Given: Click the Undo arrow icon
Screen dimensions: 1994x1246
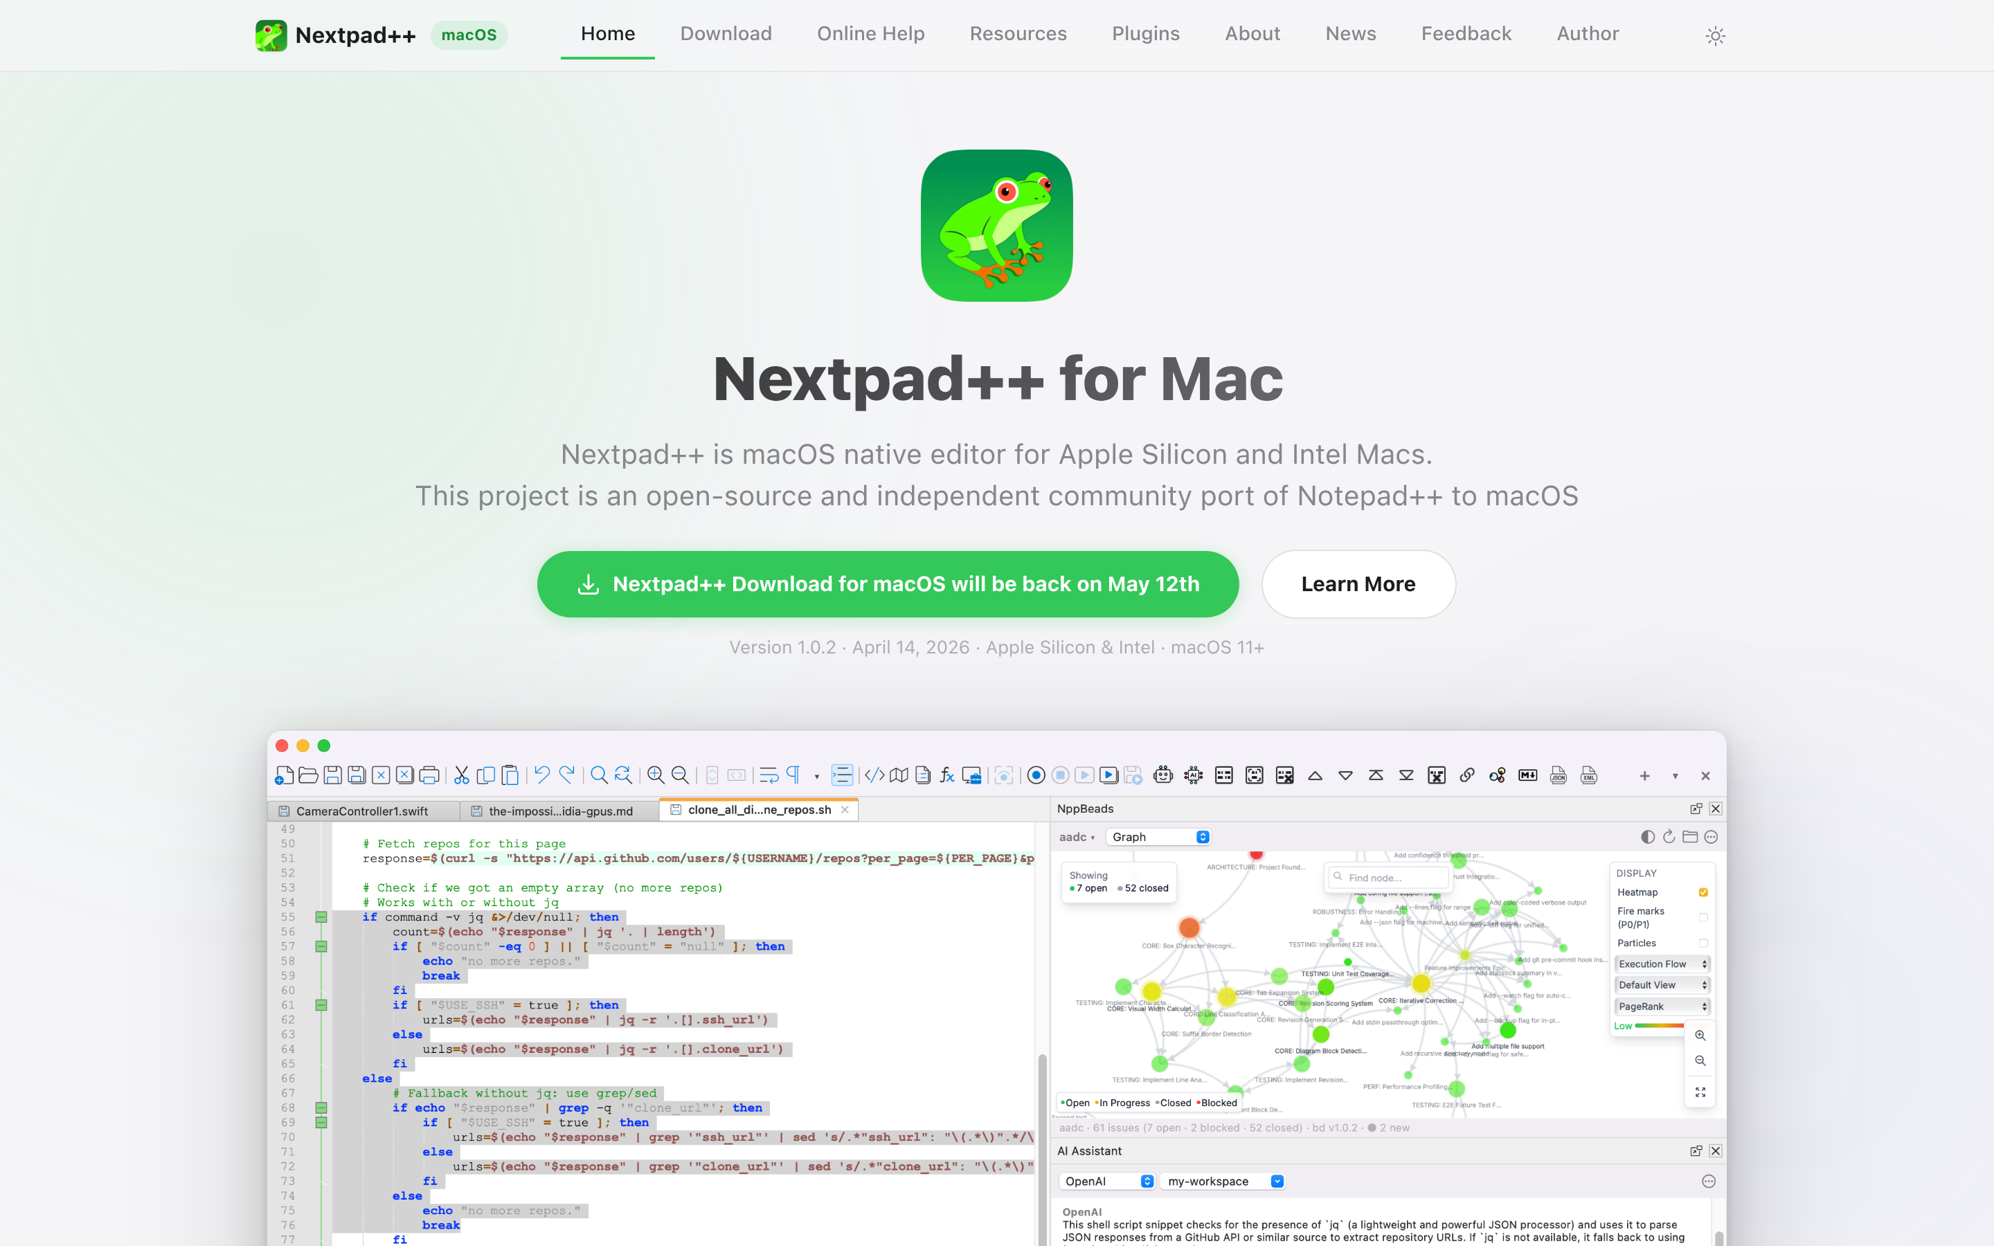Looking at the screenshot, I should click(541, 775).
